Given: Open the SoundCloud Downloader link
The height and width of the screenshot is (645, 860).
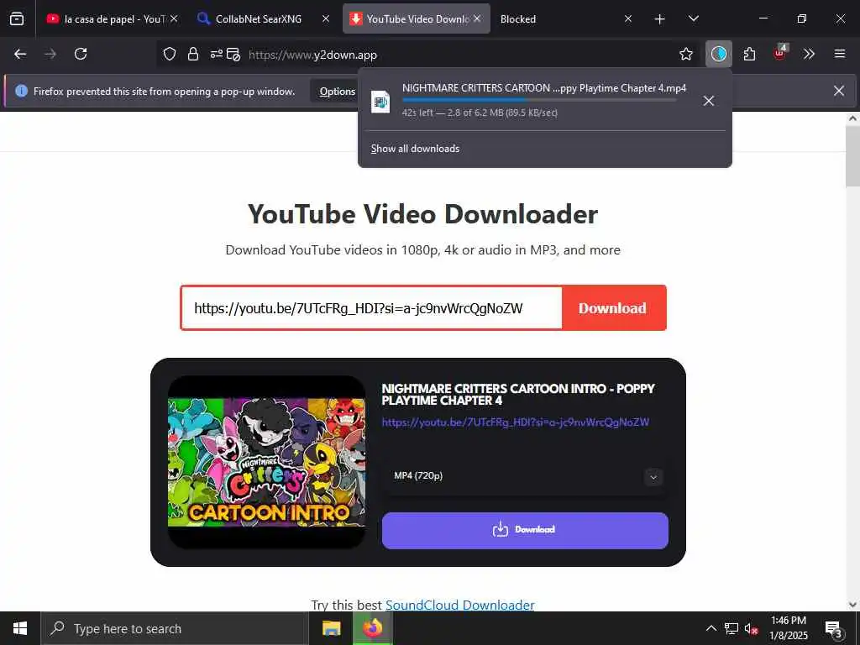Looking at the screenshot, I should (x=459, y=605).
